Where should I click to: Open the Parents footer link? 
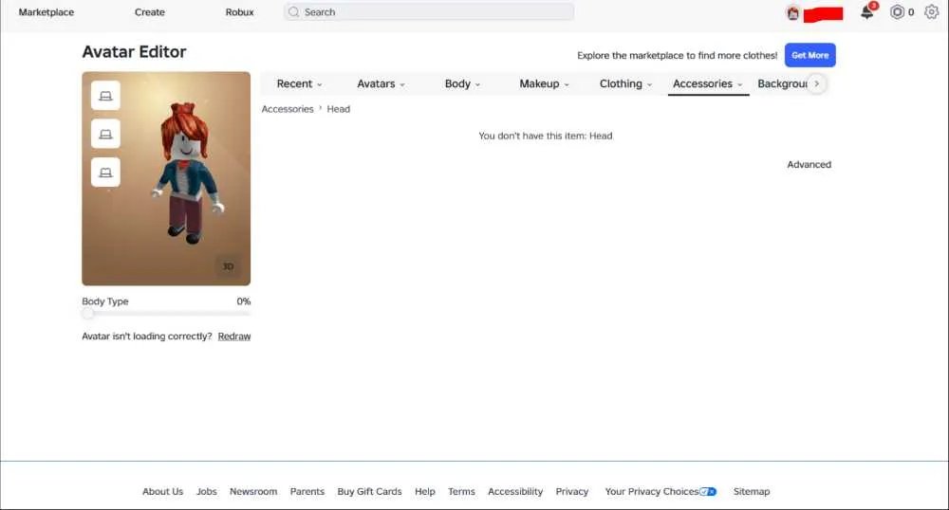coord(307,492)
